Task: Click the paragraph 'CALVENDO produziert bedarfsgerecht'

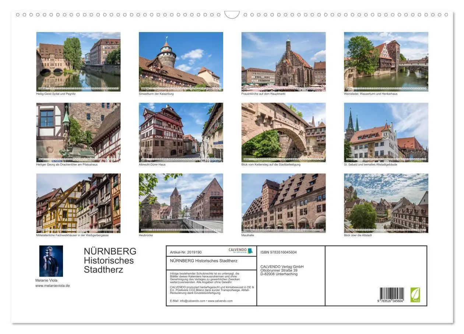Action: pyautogui.click(x=212, y=290)
